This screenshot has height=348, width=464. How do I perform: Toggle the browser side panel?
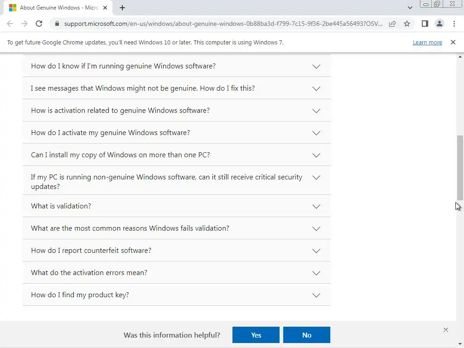point(425,24)
